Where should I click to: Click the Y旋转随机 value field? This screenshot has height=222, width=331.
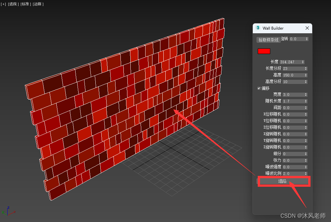coord(293,141)
